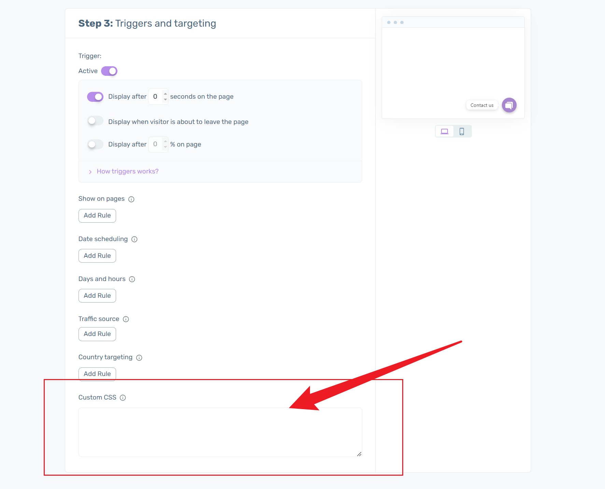This screenshot has width=605, height=489.
Task: Click the info icon beside Days and hours
Action: (132, 279)
